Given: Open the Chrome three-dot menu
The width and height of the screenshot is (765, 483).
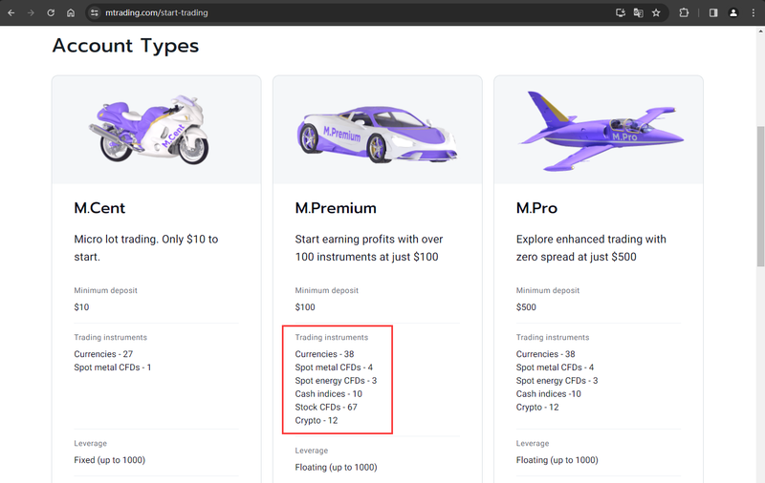Looking at the screenshot, I should click(754, 13).
